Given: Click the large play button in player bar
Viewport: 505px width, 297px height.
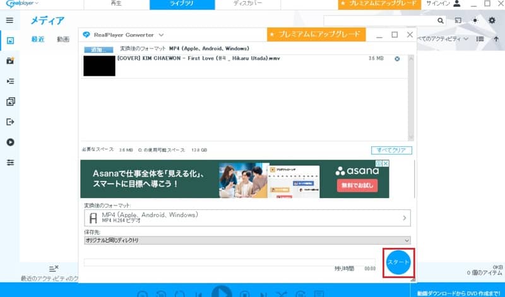Looking at the screenshot, I should [222, 291].
